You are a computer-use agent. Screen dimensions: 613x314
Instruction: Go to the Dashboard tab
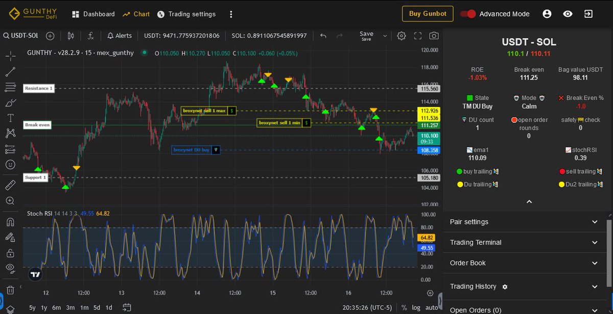tap(93, 14)
